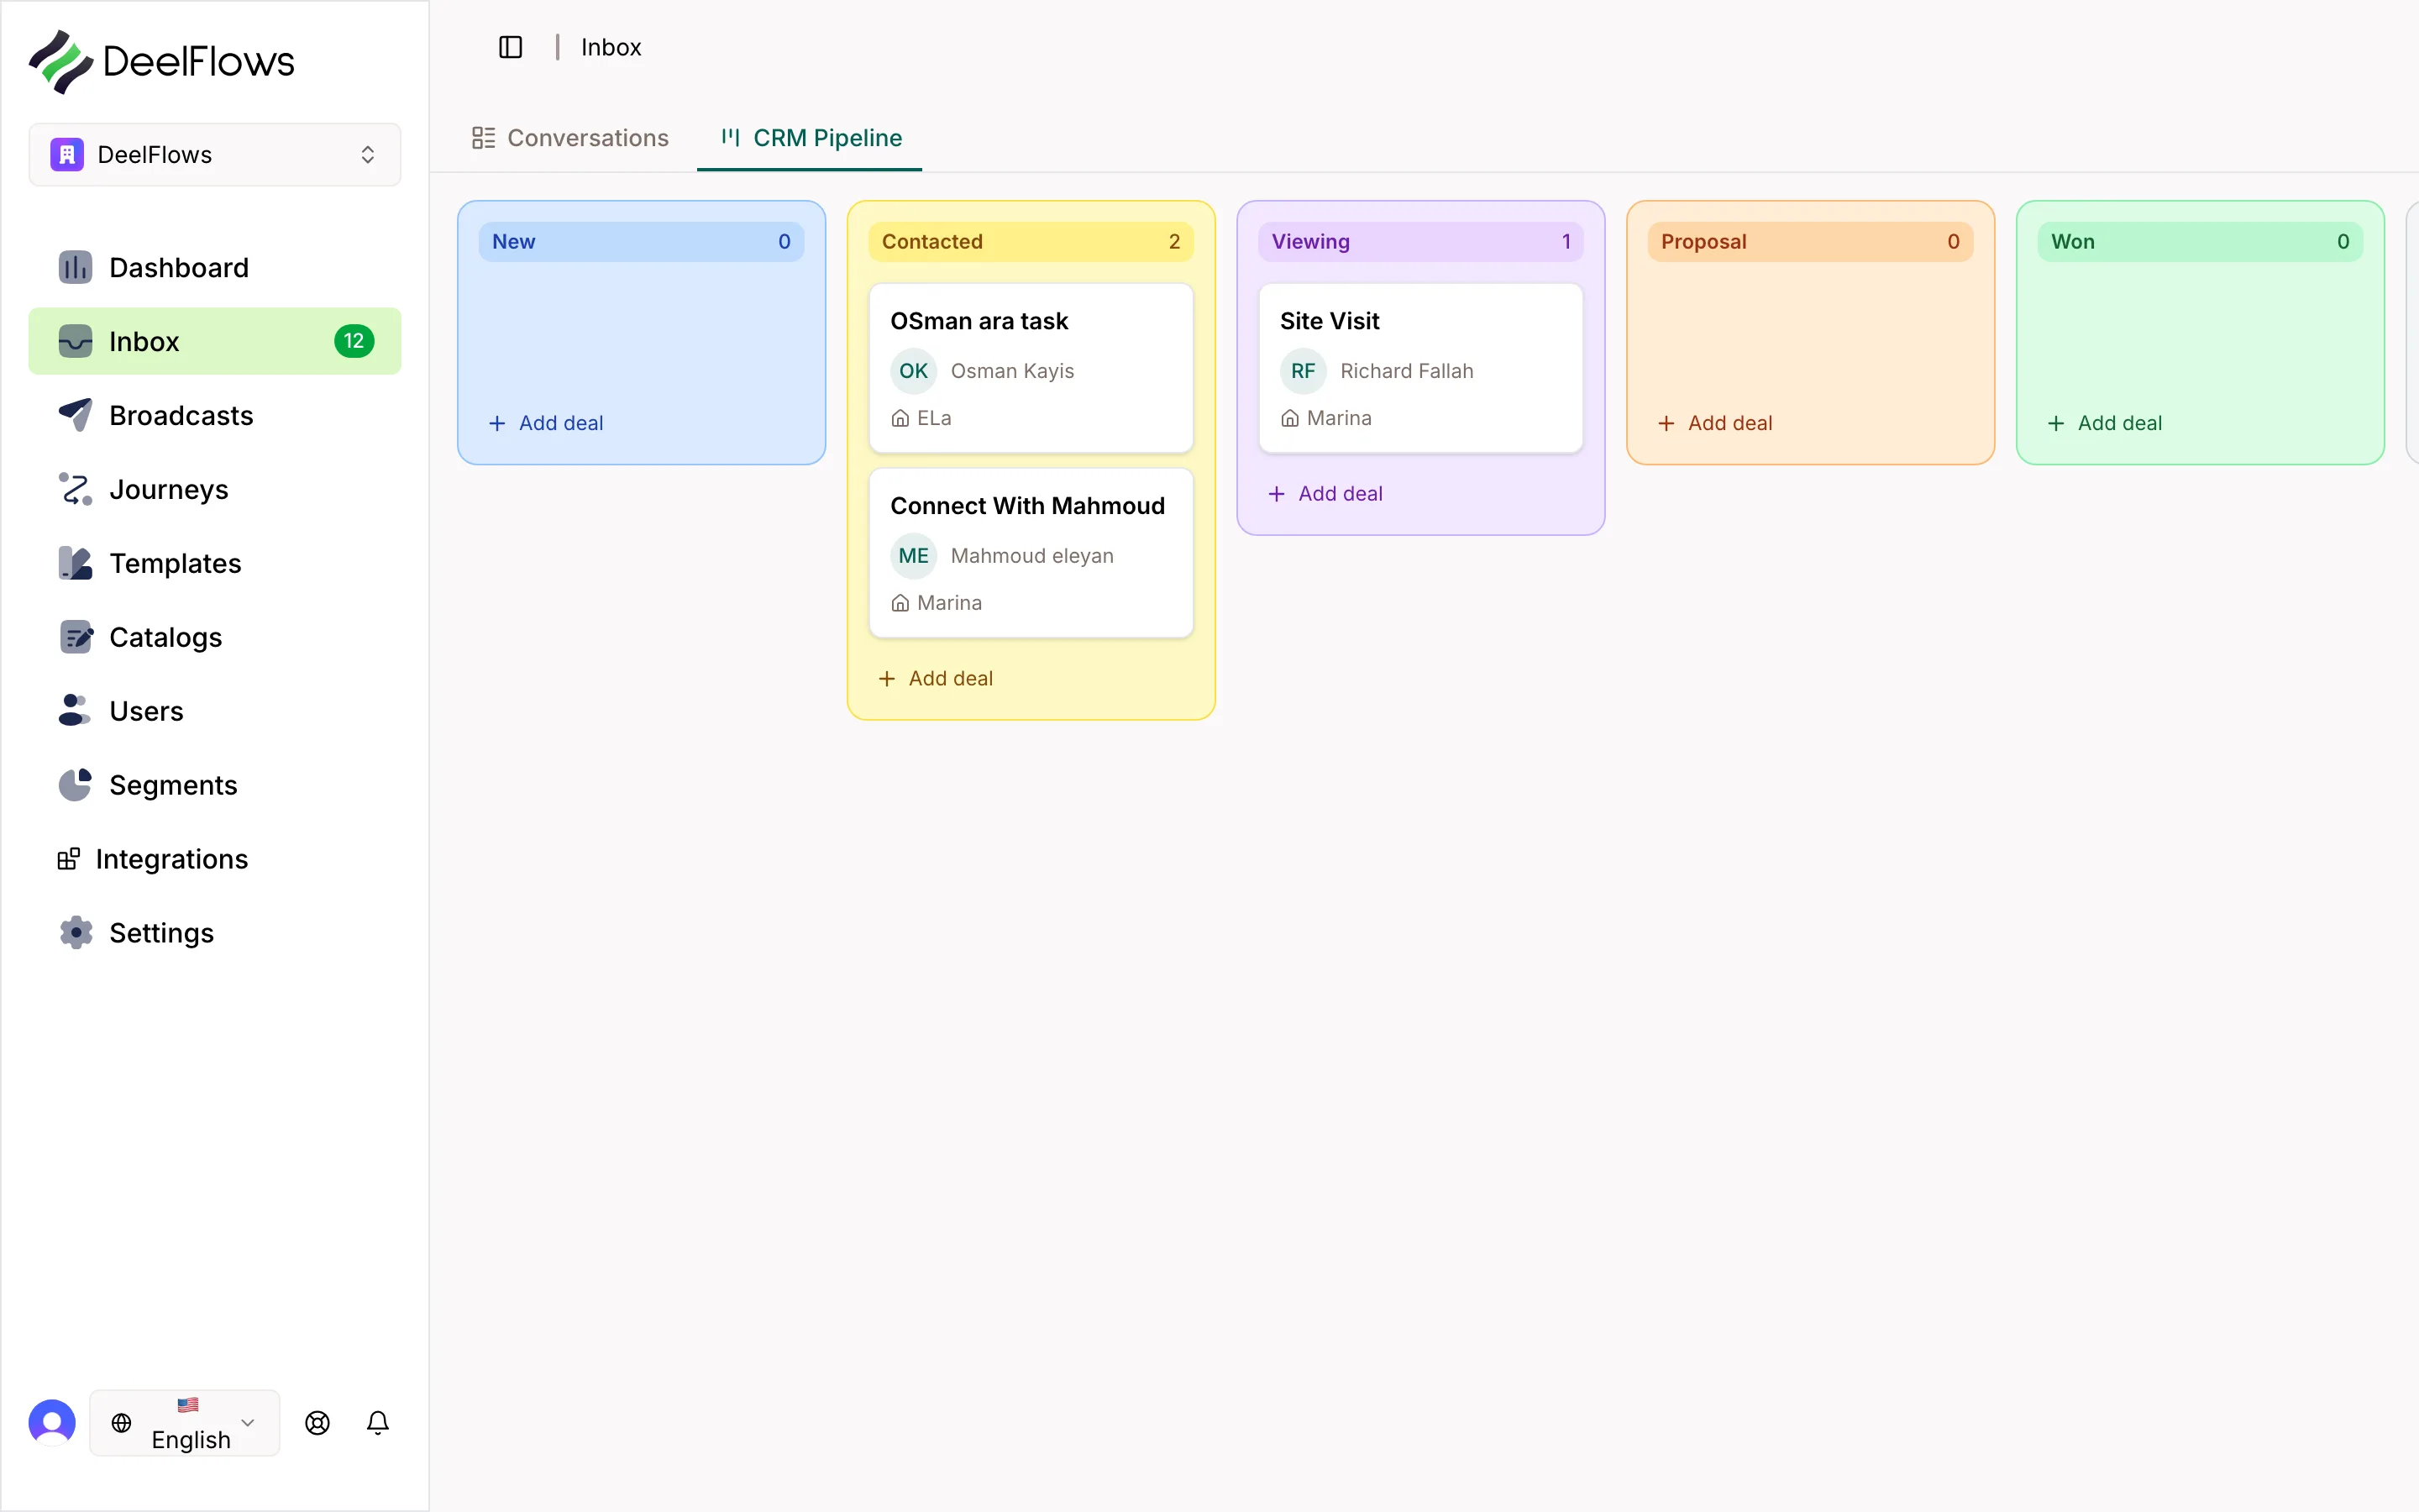Switch to the Conversations tab
The height and width of the screenshot is (1512, 2419).
pos(569,138)
